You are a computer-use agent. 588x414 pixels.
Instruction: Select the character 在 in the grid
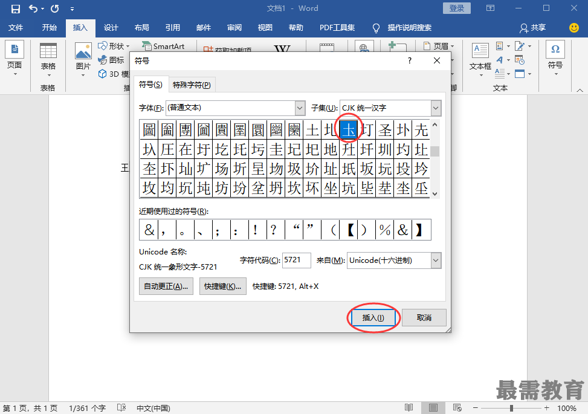click(x=186, y=150)
